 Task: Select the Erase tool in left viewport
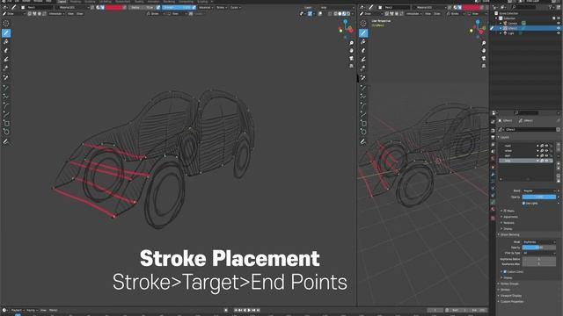(6, 51)
